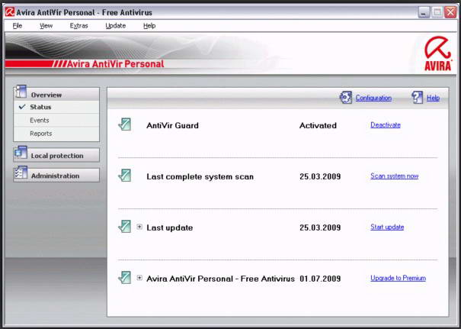
Task: Click the Last update label
Action: [170, 227]
